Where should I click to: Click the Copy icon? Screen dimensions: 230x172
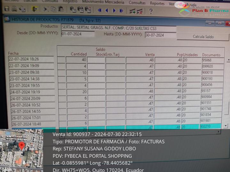coord(54,9)
